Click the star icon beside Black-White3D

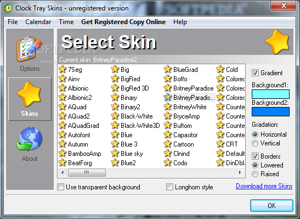tap(115, 125)
